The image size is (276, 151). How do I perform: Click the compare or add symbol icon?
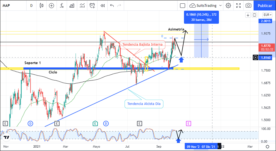(x=51, y=5)
